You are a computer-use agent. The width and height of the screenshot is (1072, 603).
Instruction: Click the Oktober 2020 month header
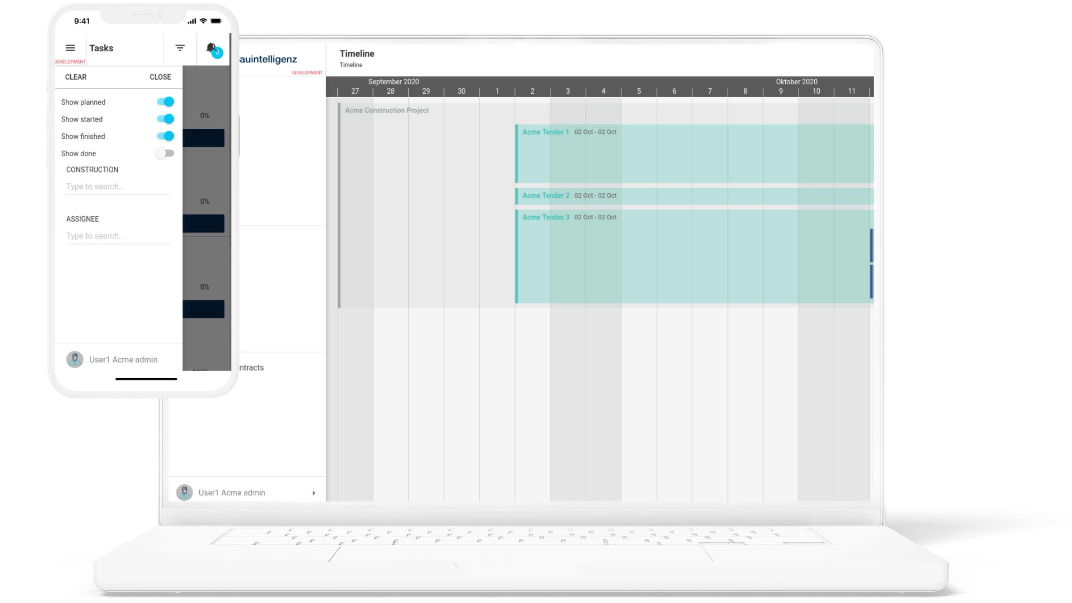(x=796, y=82)
